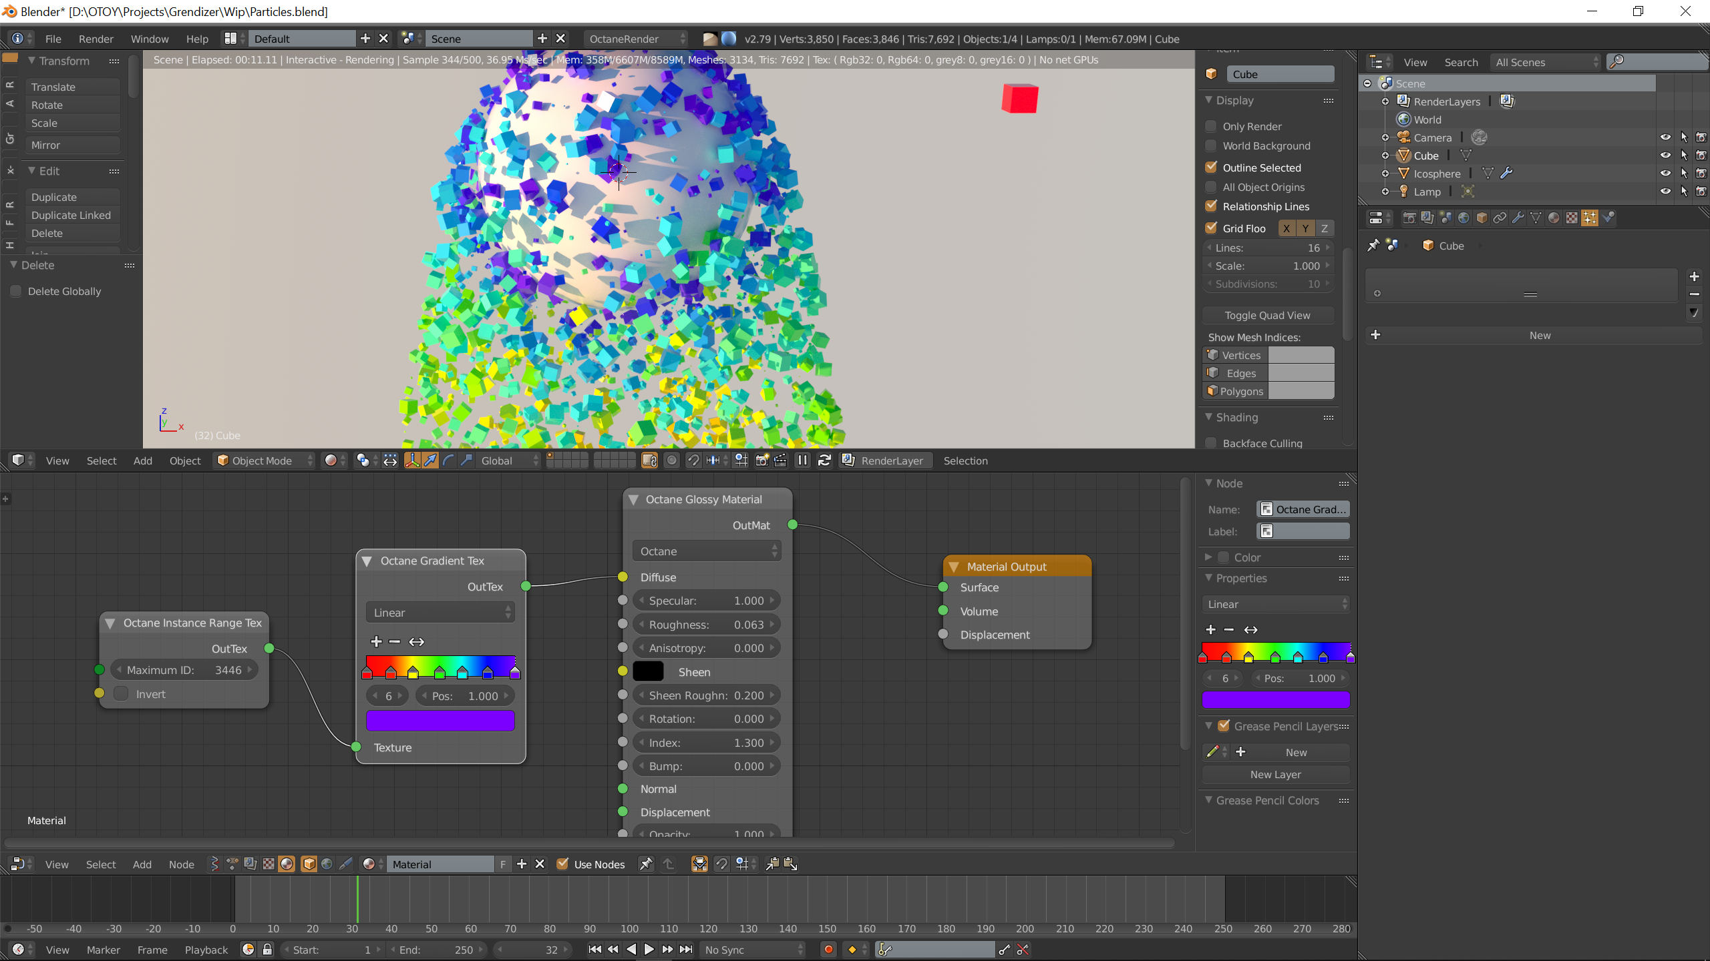Viewport: 1710px width, 961px height.
Task: Click the Duplicate Linked button
Action: click(x=71, y=215)
